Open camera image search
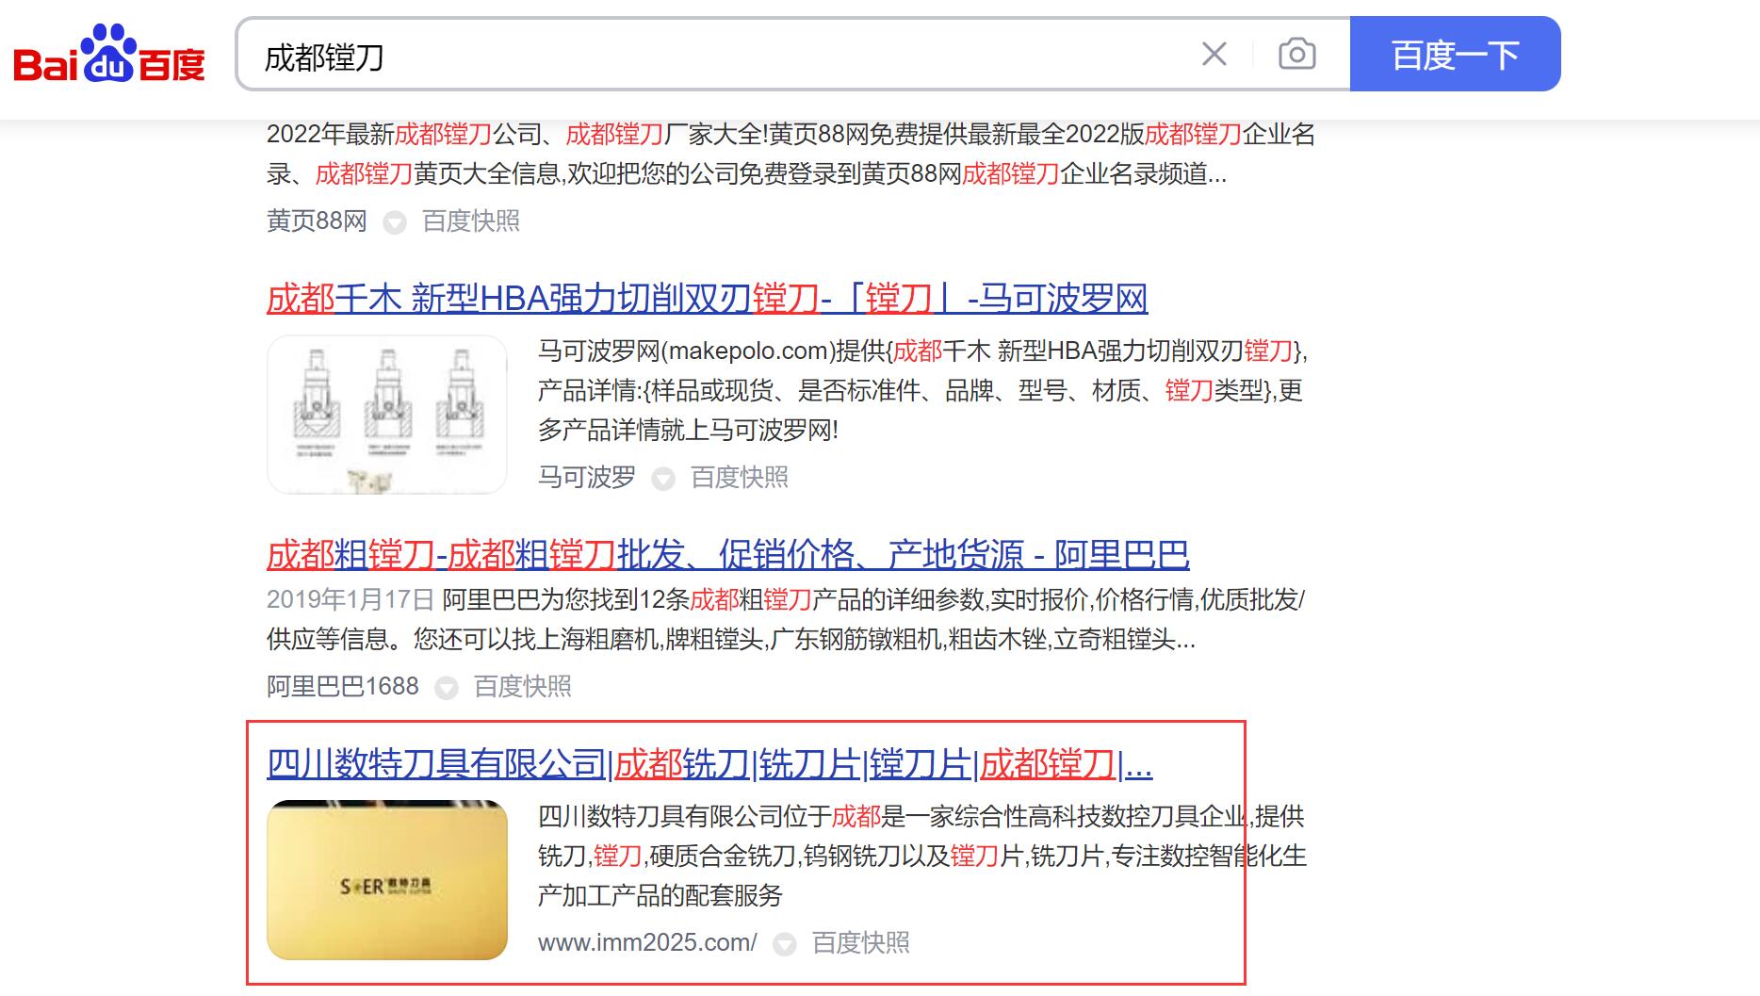This screenshot has height=996, width=1760. (x=1296, y=55)
